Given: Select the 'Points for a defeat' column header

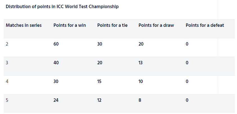Looking at the screenshot, I should point(205,25).
